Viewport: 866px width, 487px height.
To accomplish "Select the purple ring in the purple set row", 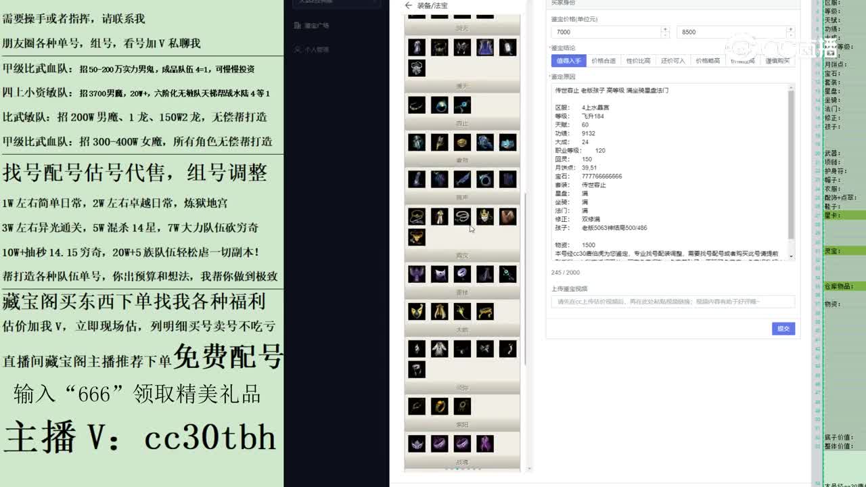I will pos(462,274).
